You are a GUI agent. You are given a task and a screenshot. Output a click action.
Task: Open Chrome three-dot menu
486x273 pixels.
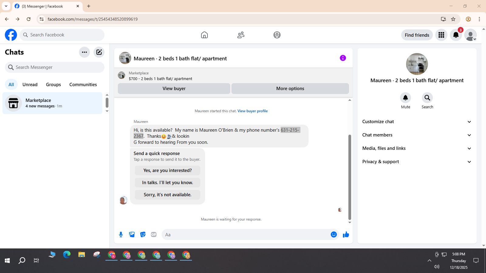click(479, 19)
